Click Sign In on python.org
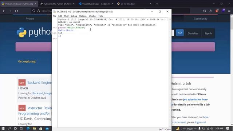Image resolution: width=233 pixels, height=131 pixels. tap(208, 33)
